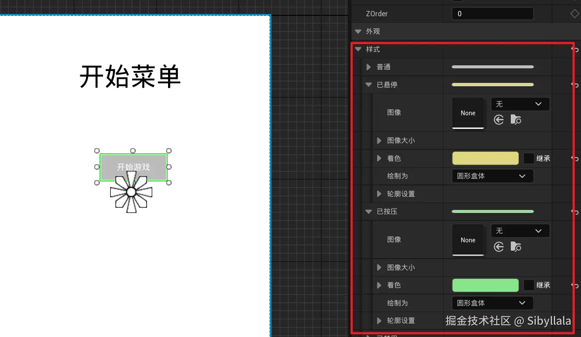Image resolution: width=581 pixels, height=337 pixels.
Task: Open 绘制为 dropdown under 已按压
Action: coord(492,303)
